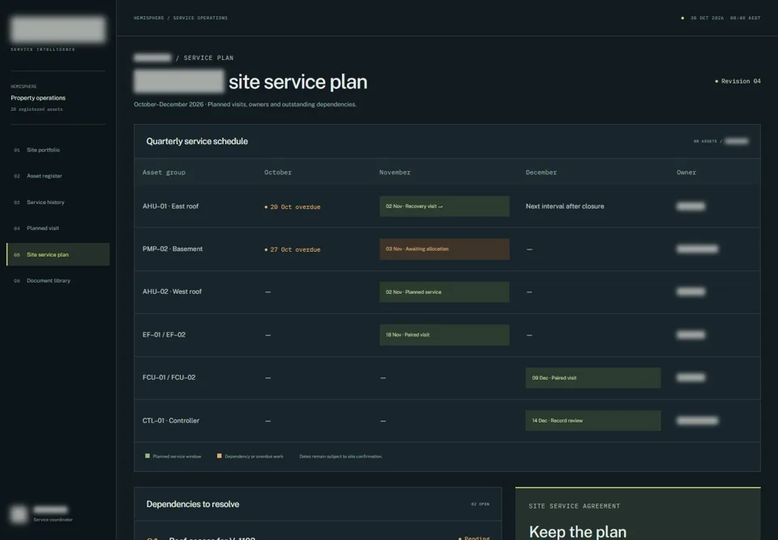Click the 30 Oct 2026 date stamp
This screenshot has height=540, width=778.
(x=707, y=18)
